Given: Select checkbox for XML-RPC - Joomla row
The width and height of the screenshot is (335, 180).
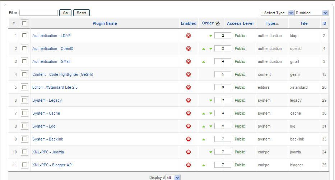Looking at the screenshot, I should point(24,152).
